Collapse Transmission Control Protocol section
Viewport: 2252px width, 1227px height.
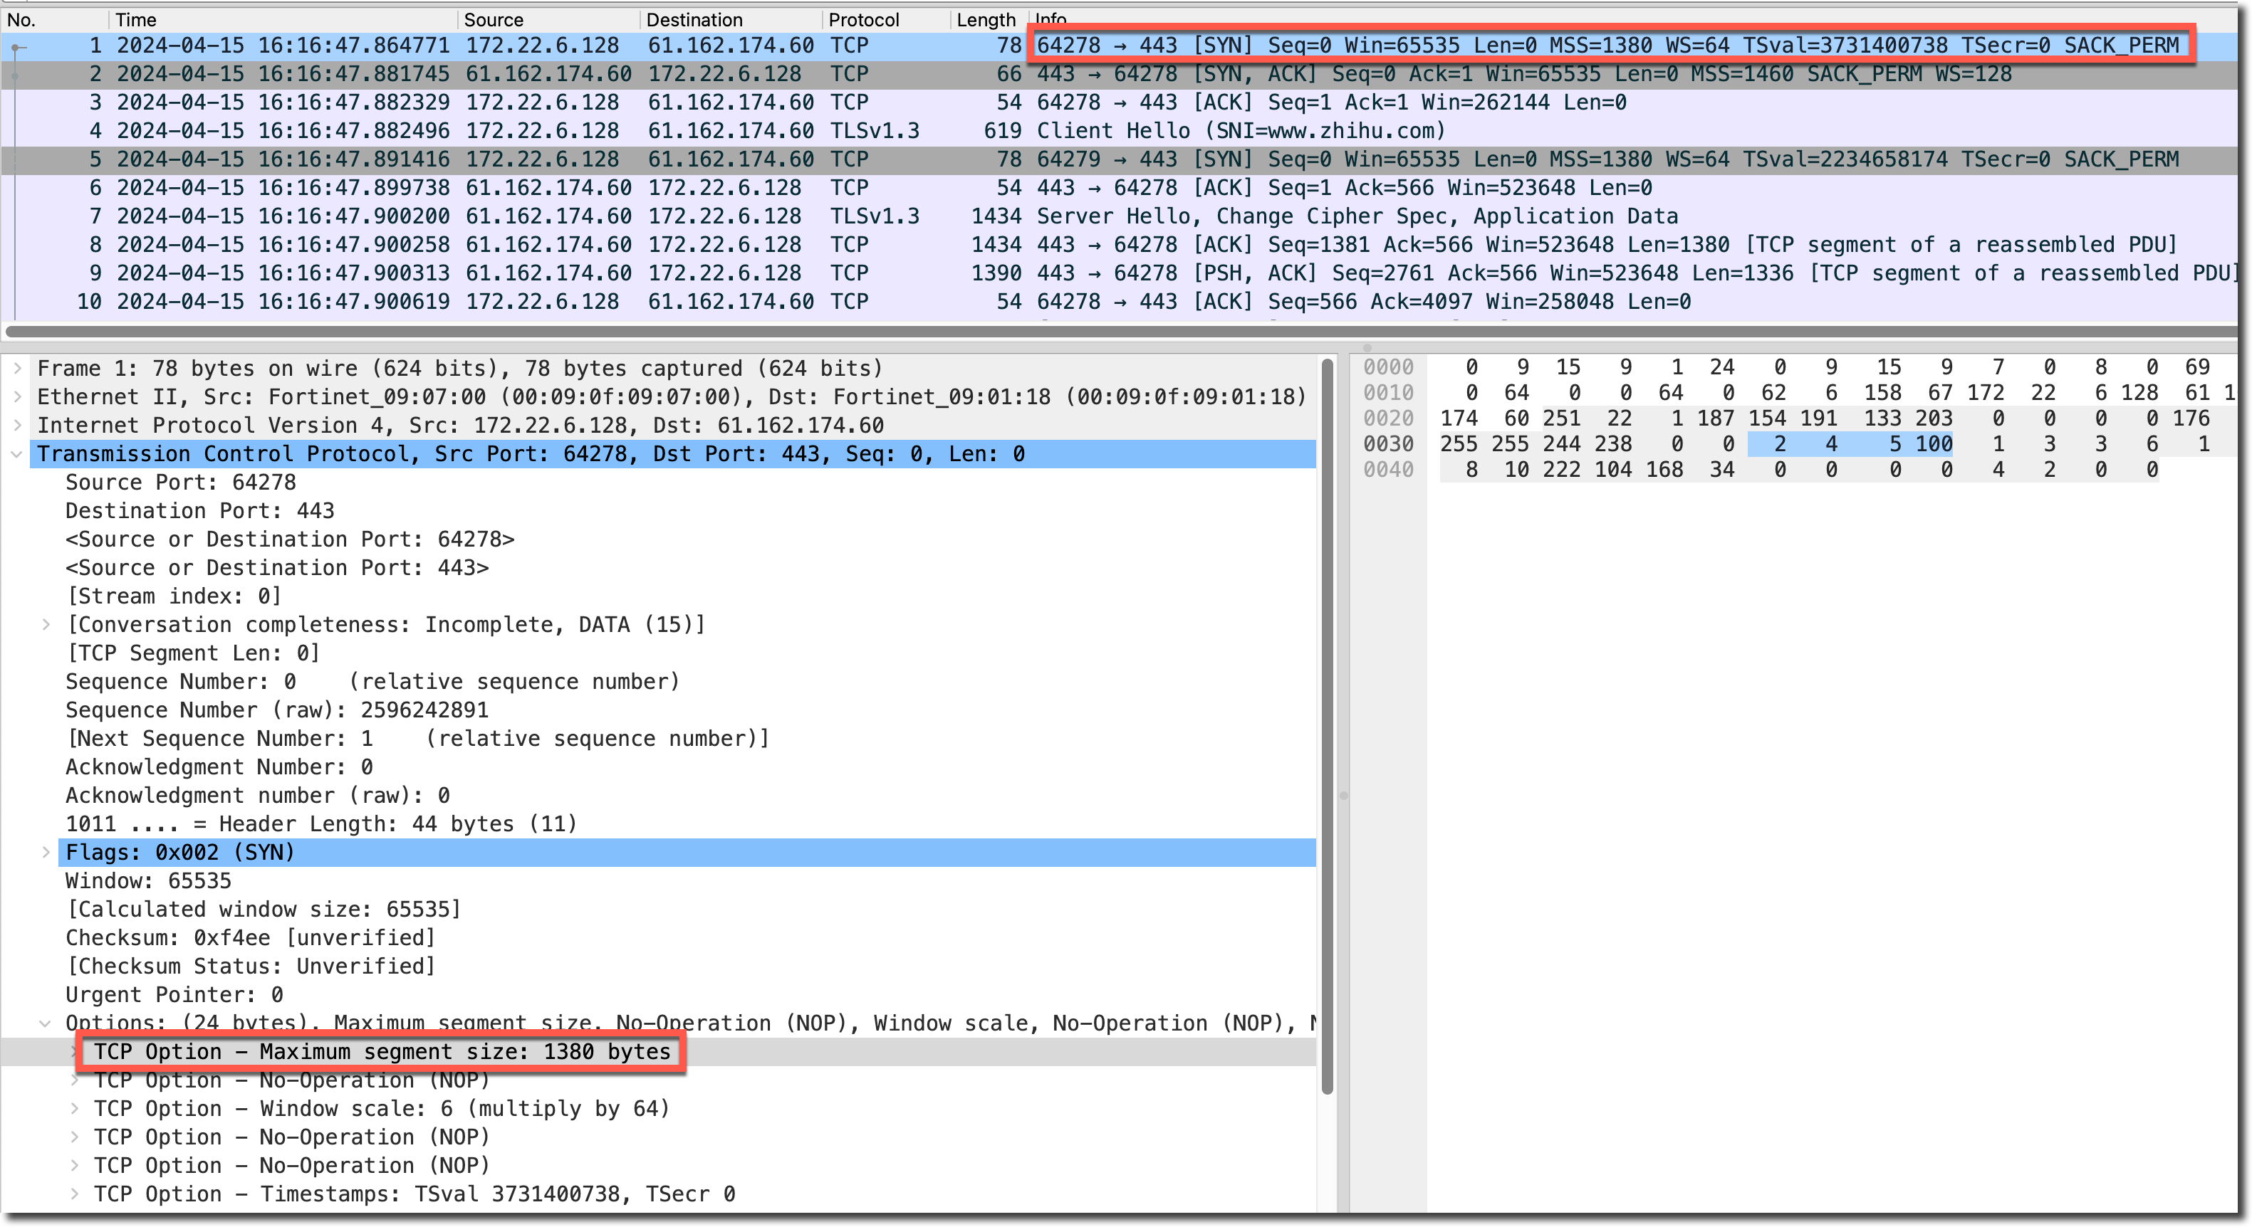(16, 455)
